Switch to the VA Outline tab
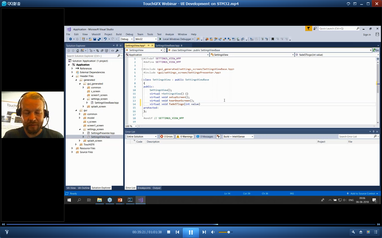This screenshot has width=382, height=238. point(84,188)
